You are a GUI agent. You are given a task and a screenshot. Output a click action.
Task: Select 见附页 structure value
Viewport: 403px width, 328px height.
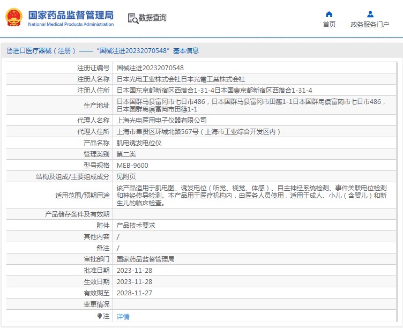[126, 177]
